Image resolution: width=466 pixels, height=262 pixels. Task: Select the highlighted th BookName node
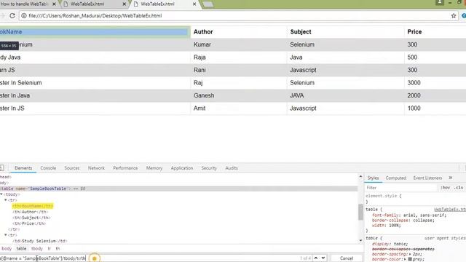tap(33, 206)
